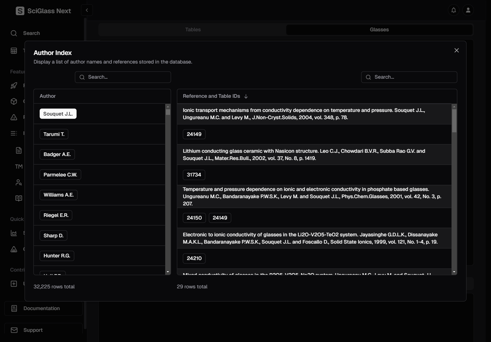Screen dimensions: 491x342
Task: Close the Author Index dialog
Action: pyautogui.click(x=456, y=50)
